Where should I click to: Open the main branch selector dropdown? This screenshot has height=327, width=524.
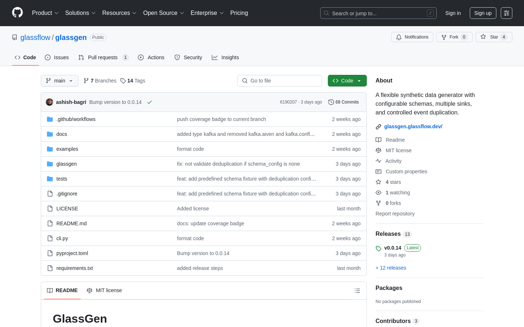[x=60, y=81]
